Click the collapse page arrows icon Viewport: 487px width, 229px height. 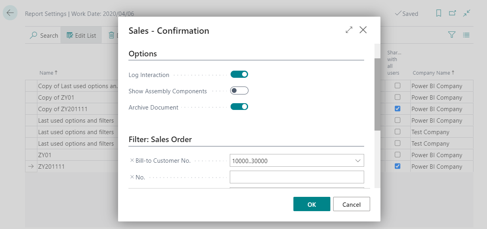point(466,13)
